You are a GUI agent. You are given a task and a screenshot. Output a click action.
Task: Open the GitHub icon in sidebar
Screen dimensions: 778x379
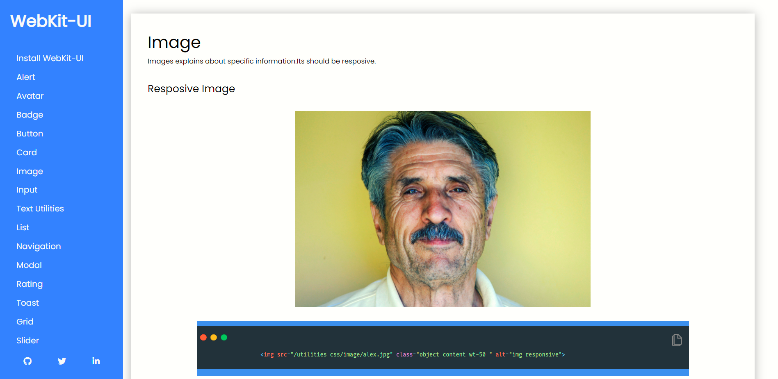pos(27,361)
